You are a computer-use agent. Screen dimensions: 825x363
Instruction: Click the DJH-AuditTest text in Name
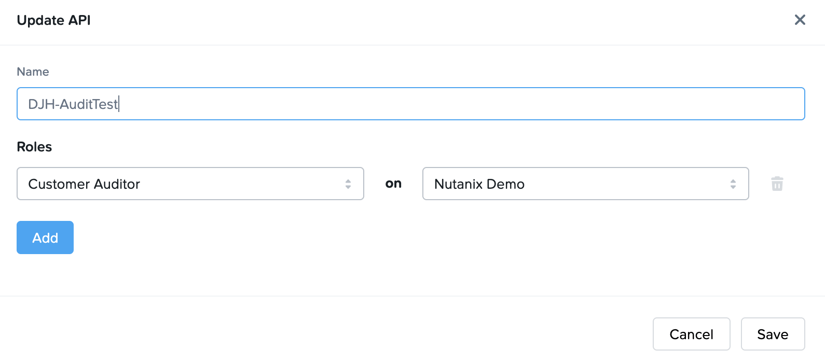[73, 104]
